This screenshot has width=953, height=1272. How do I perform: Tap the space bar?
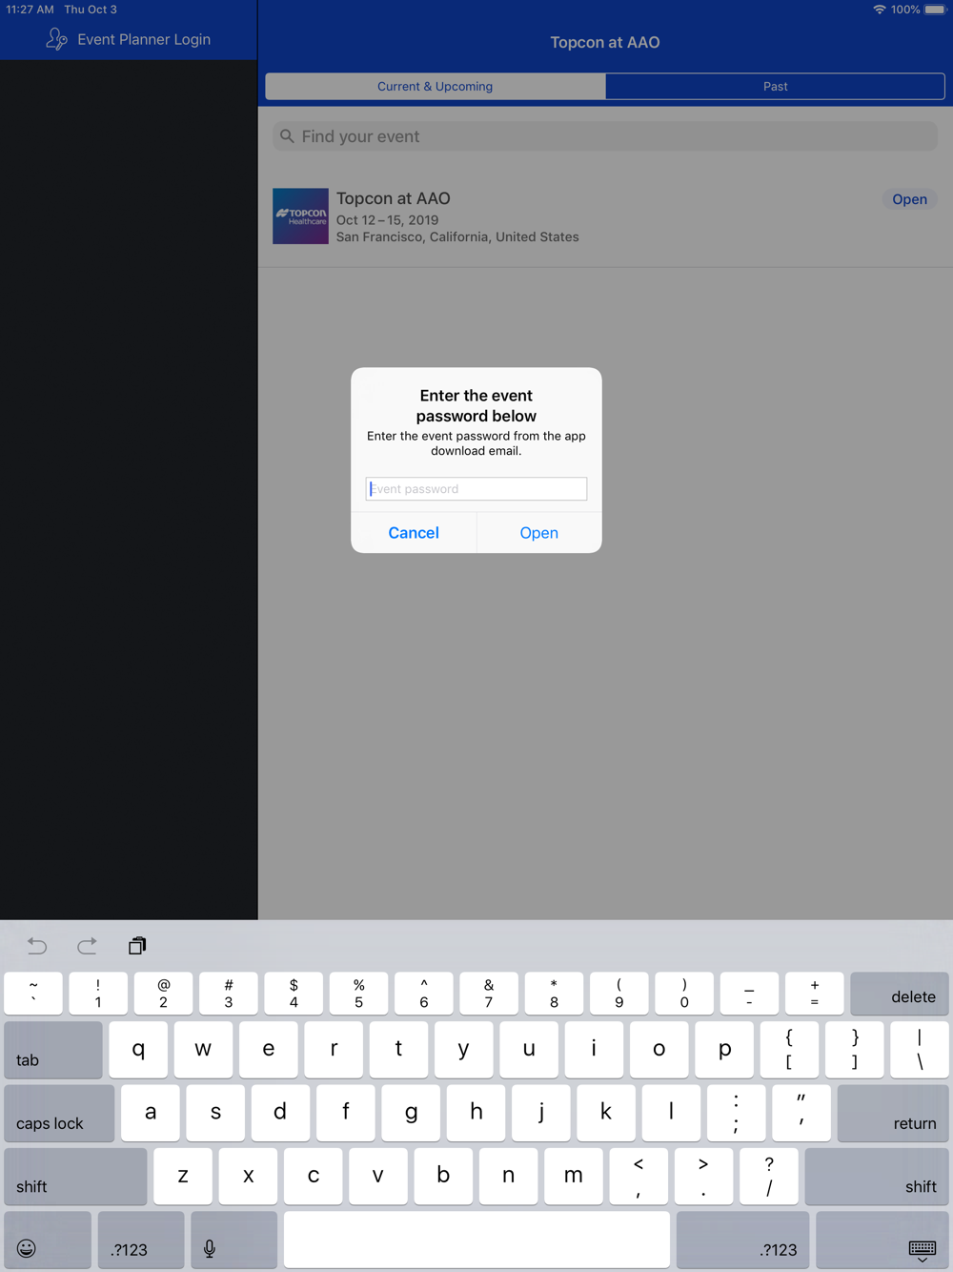(476, 1241)
